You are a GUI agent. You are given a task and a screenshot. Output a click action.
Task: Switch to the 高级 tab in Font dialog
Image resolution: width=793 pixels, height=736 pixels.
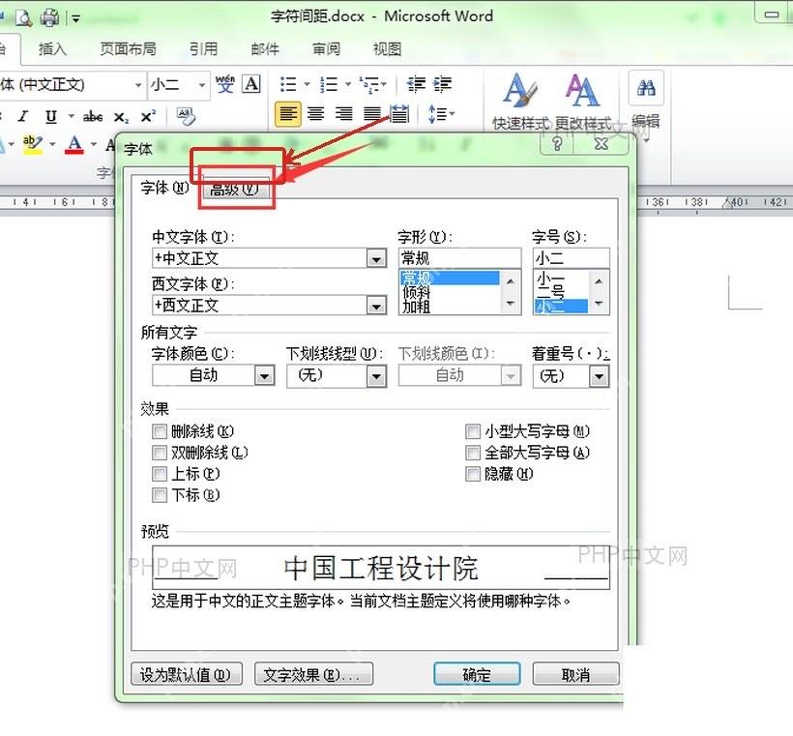[234, 190]
